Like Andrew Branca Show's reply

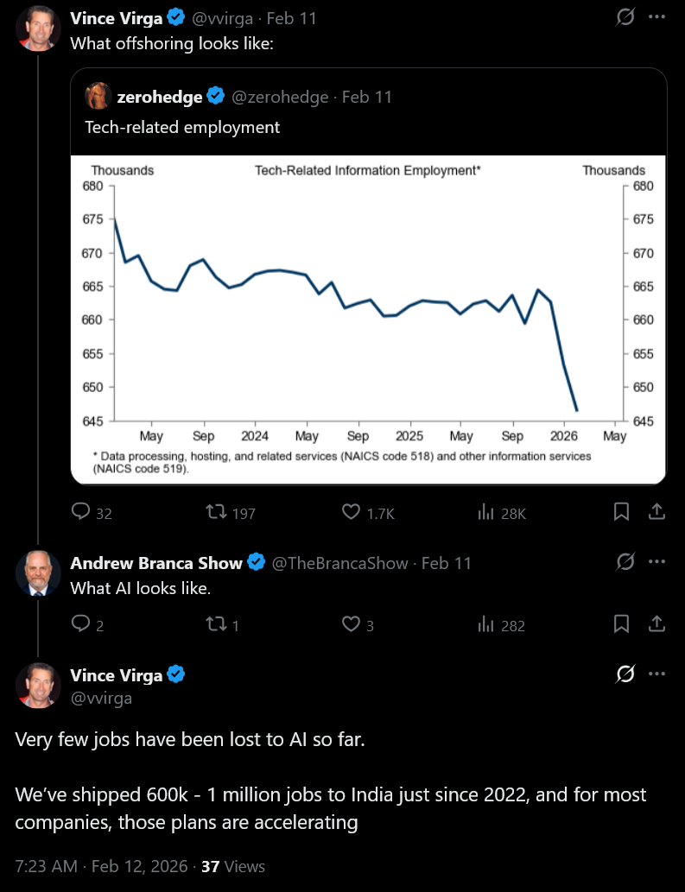coord(351,624)
